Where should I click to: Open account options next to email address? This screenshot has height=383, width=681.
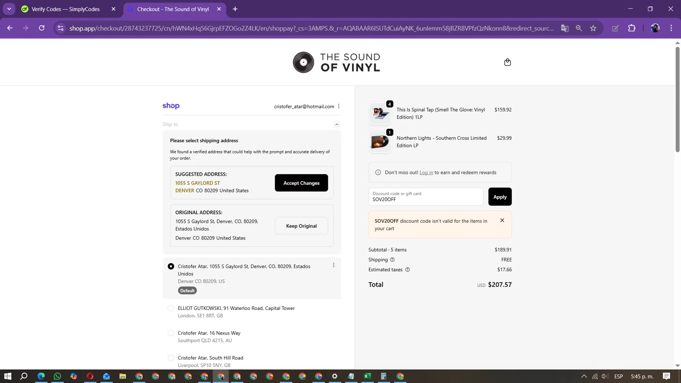339,106
